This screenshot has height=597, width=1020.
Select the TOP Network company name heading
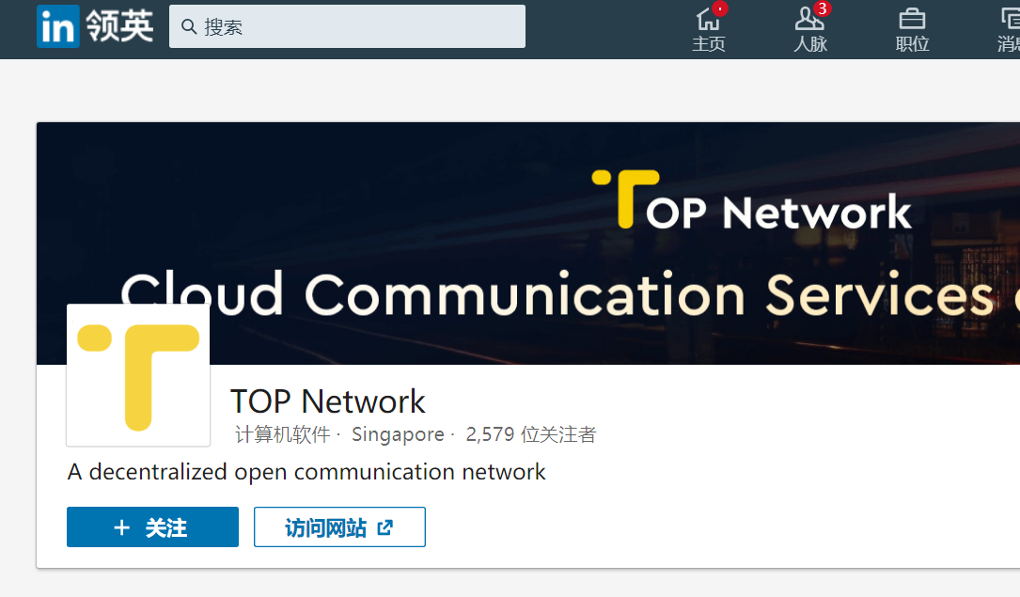(328, 401)
